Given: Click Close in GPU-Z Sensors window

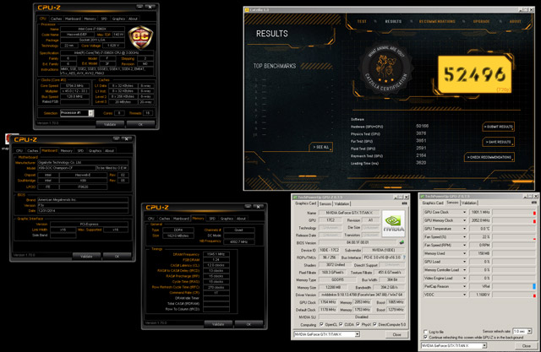Looking at the screenshot, I should click(x=526, y=346).
